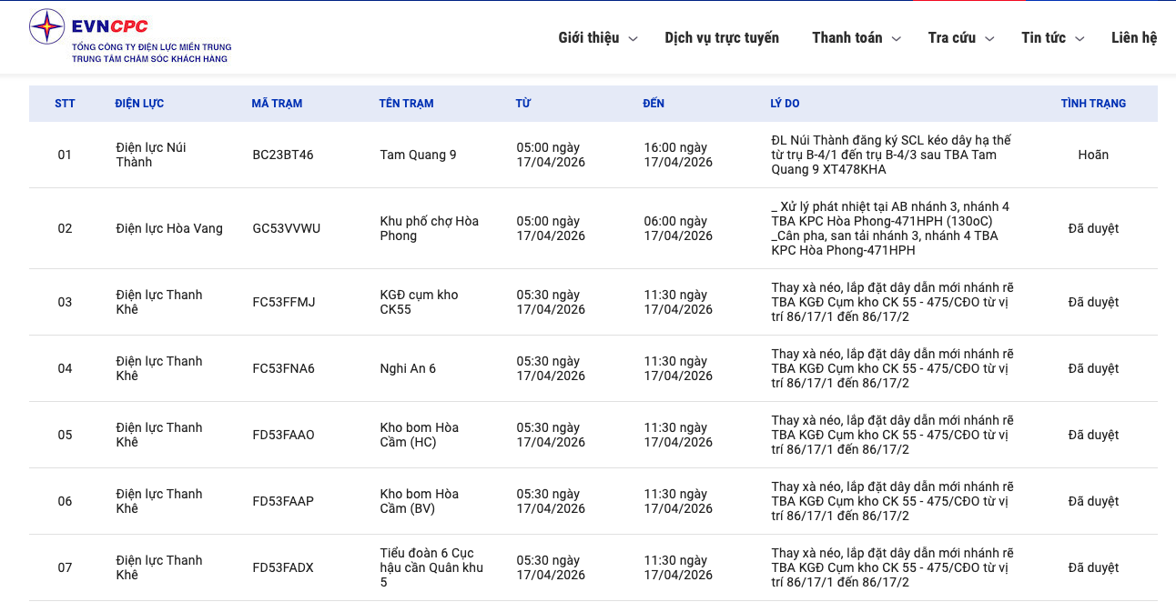This screenshot has height=602, width=1176.
Task: Select the LÝ DO column header
Action: [x=785, y=104]
